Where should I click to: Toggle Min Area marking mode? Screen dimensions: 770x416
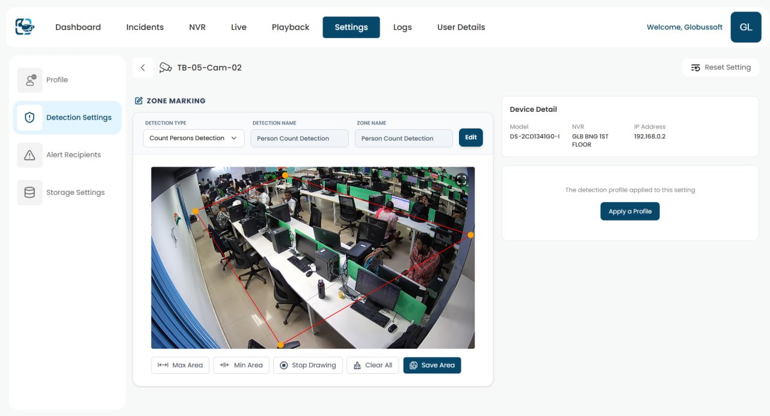241,365
